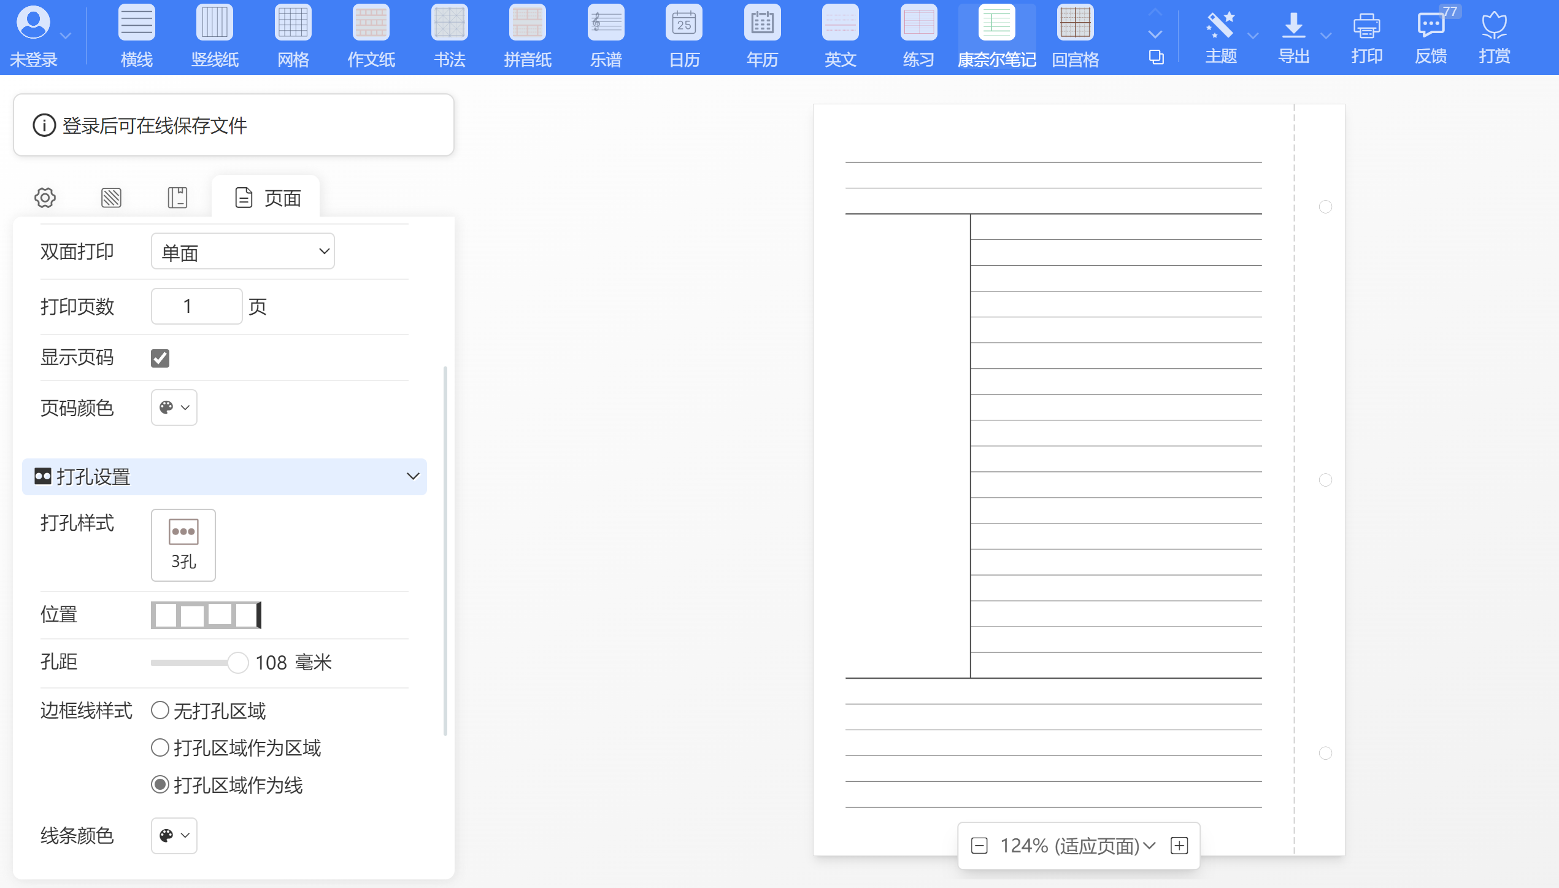Image resolution: width=1559 pixels, height=888 pixels.
Task: Select the 无打孔区域 radio option
Action: [160, 710]
